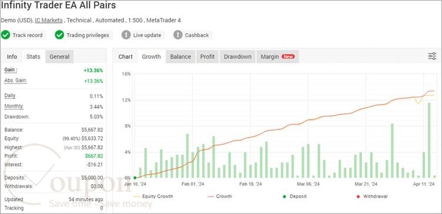Show the Profit chart tab
The image size is (442, 214).
(x=207, y=56)
